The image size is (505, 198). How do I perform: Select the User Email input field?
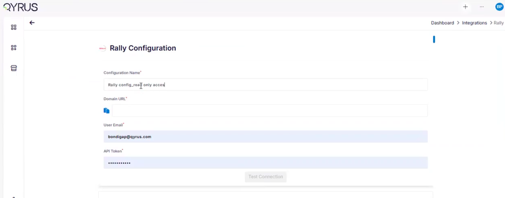pos(265,137)
